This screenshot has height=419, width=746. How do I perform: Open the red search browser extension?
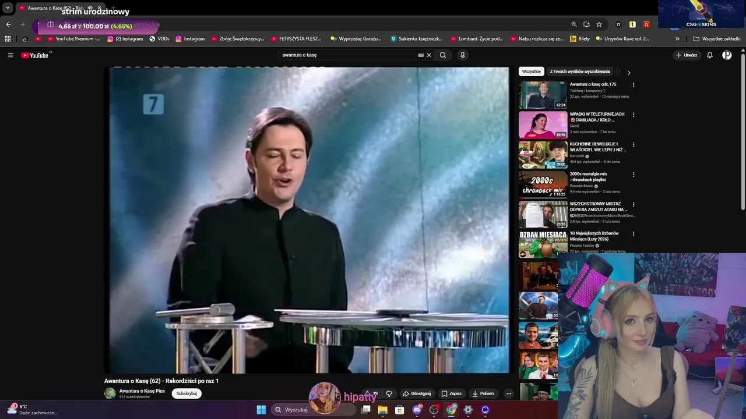click(x=646, y=24)
